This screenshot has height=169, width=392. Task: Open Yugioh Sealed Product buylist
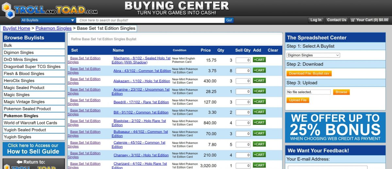(x=34, y=130)
